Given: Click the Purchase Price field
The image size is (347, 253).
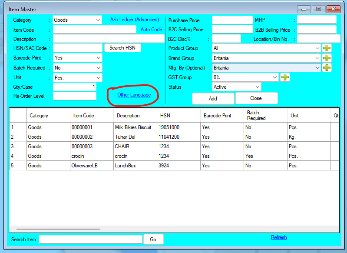Looking at the screenshot, I should pos(232,20).
